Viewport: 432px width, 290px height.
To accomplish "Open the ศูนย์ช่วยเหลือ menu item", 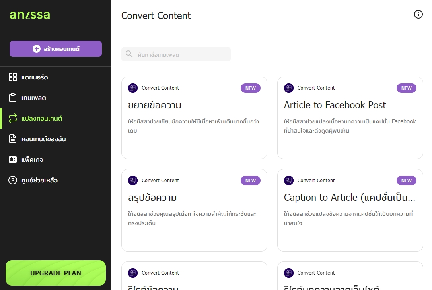I will (x=56, y=180).
